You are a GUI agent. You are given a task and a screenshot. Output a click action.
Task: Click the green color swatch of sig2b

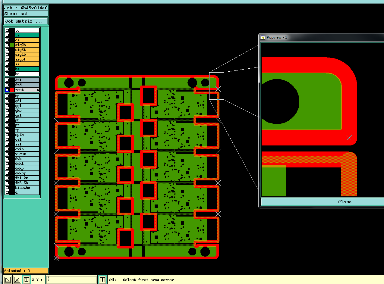pos(12,45)
